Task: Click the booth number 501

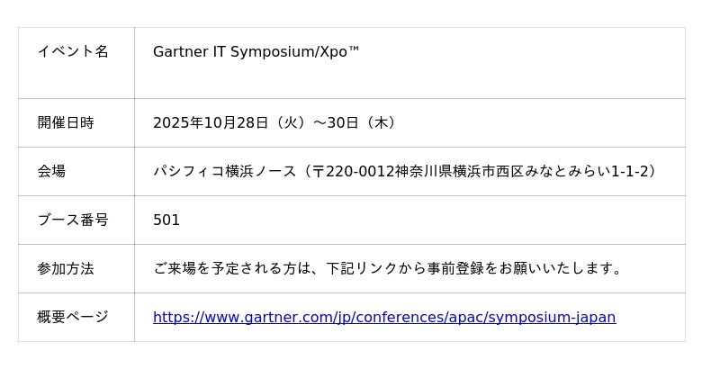Action: pyautogui.click(x=166, y=220)
